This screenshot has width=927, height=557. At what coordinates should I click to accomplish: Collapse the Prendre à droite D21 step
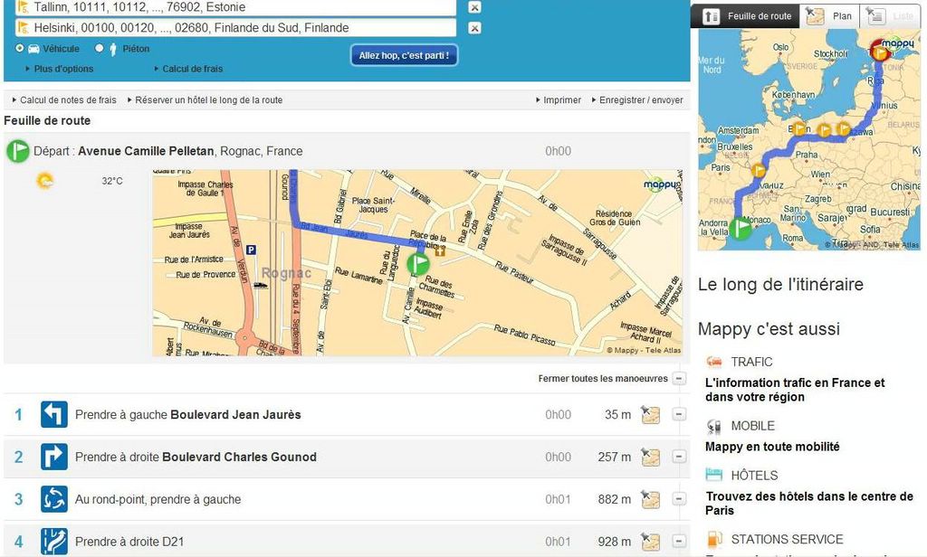coord(679,541)
